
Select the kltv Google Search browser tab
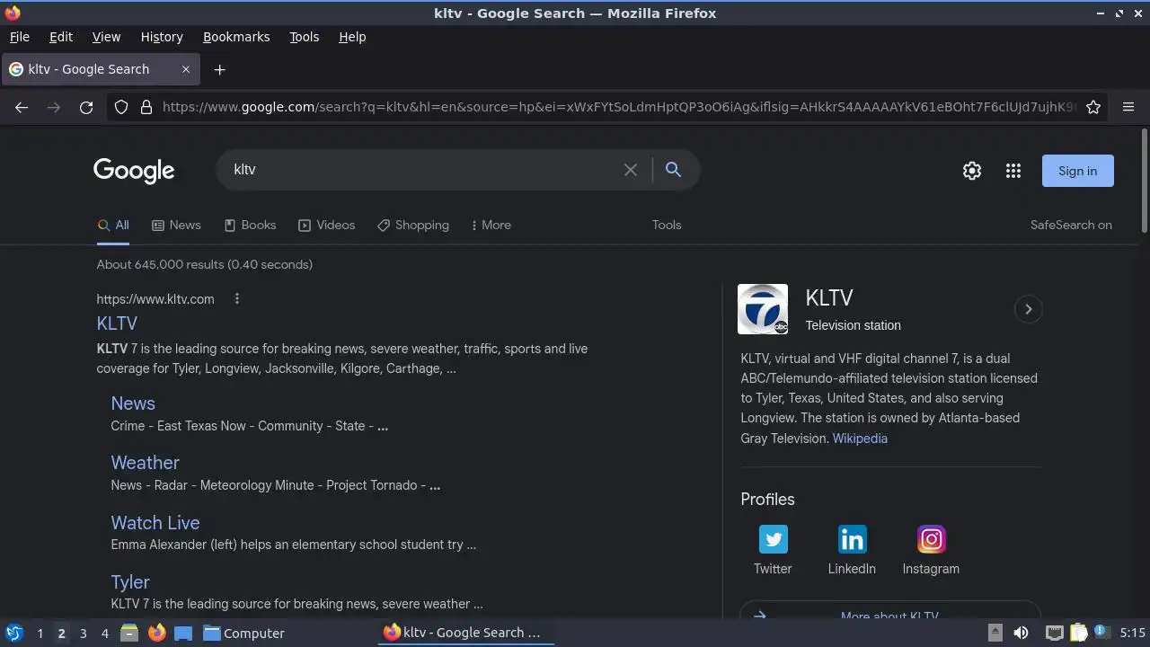tap(99, 69)
